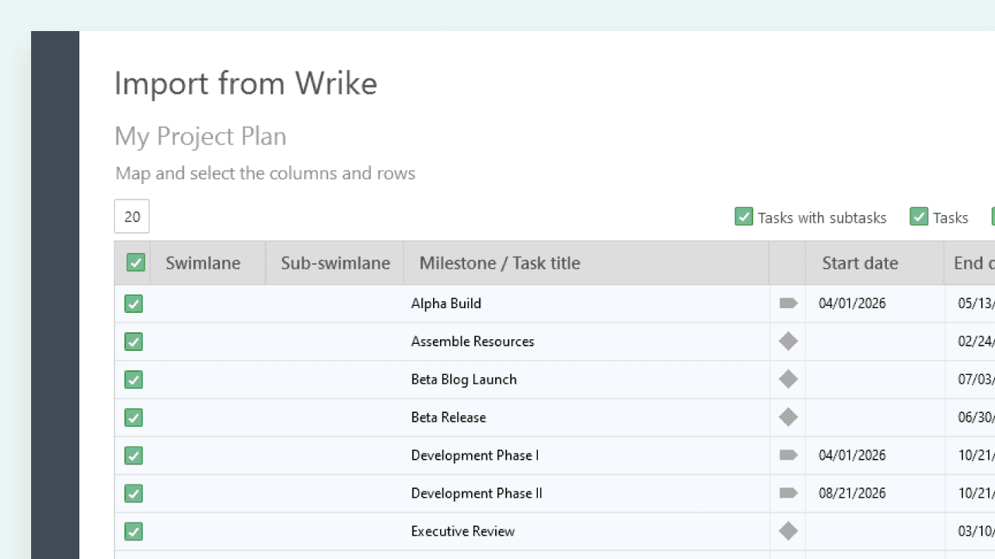Screen dimensions: 995x559
Task: Select the Beta Blog Launch title cell
Action: (x=586, y=380)
